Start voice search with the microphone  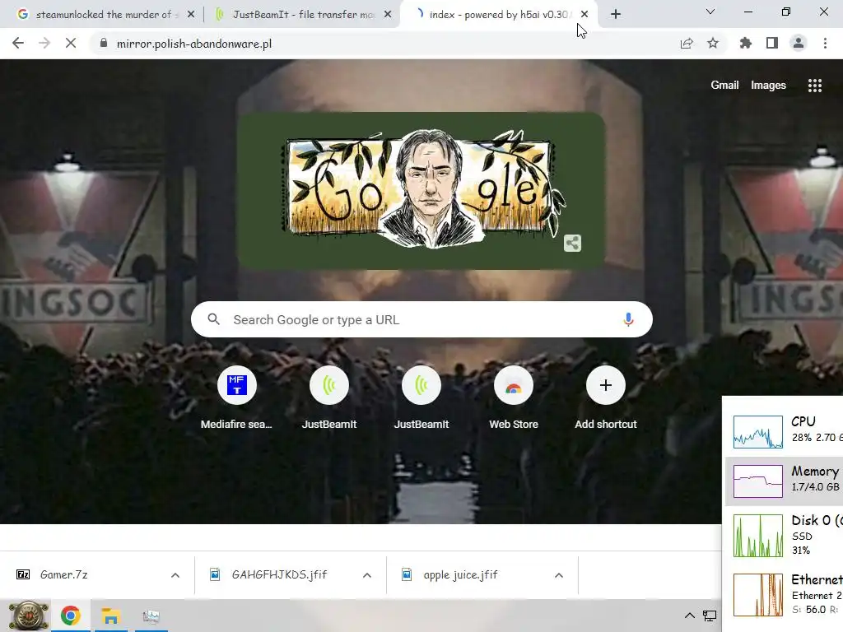tap(628, 320)
